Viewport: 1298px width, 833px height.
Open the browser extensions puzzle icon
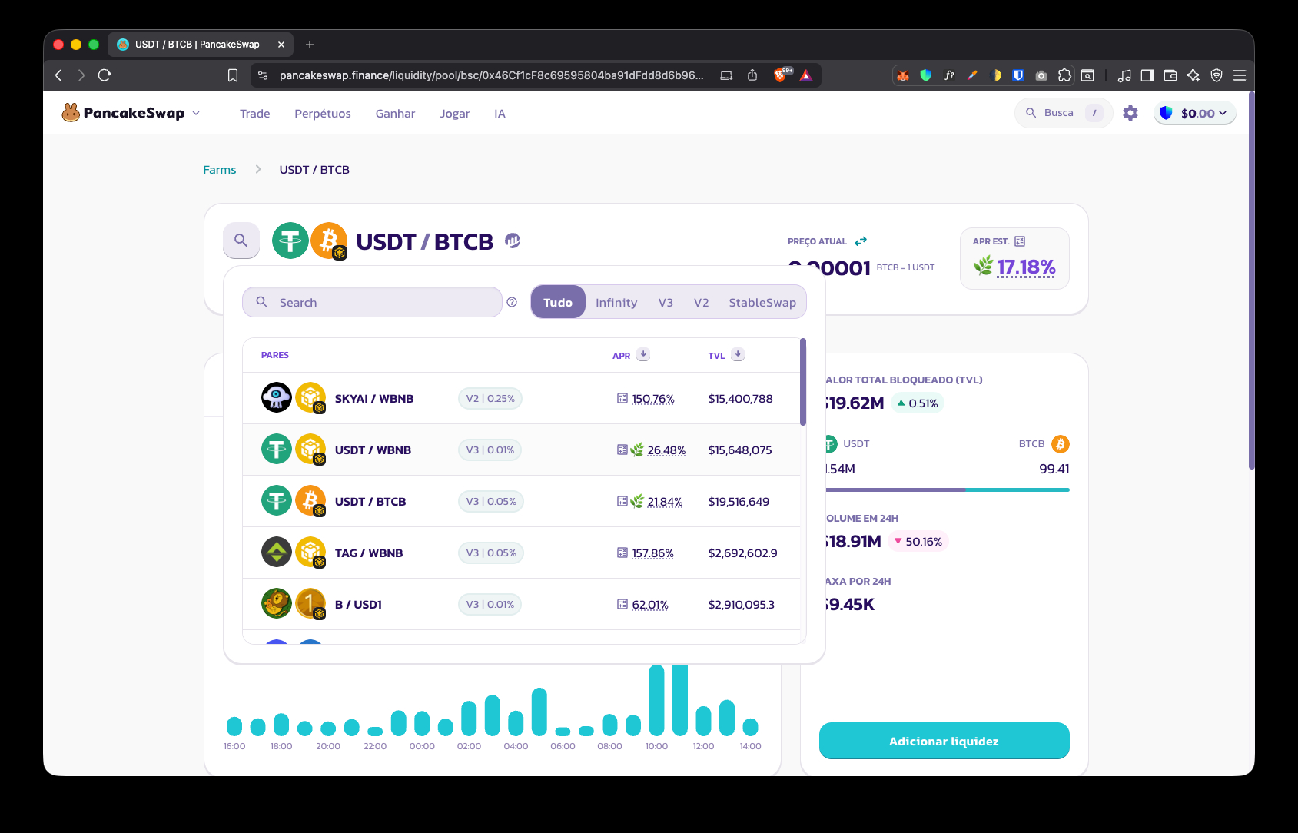click(x=1064, y=75)
